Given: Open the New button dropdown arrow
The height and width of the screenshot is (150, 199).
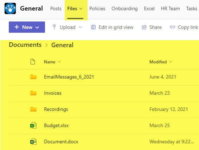Looking at the screenshot, I should pos(37,27).
